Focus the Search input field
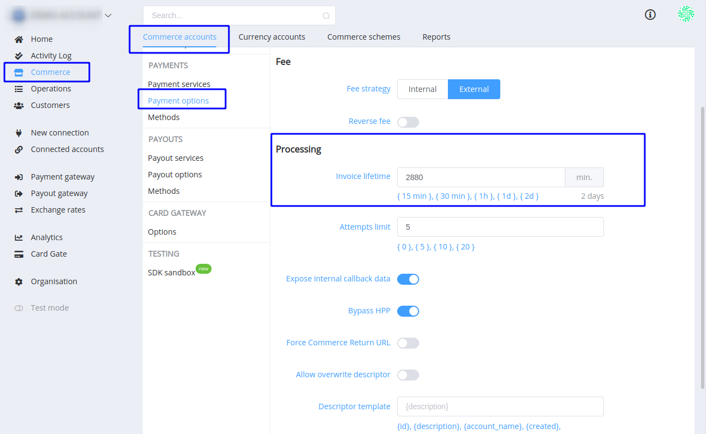The image size is (706, 434). 239,15
